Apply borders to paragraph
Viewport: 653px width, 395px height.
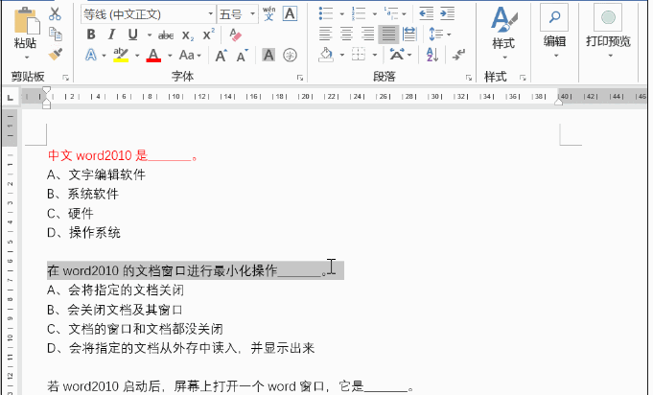pos(359,55)
